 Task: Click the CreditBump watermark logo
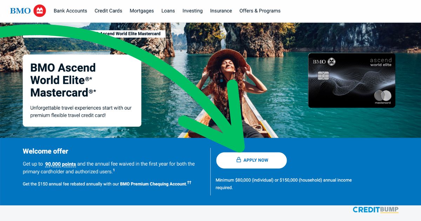click(x=375, y=210)
